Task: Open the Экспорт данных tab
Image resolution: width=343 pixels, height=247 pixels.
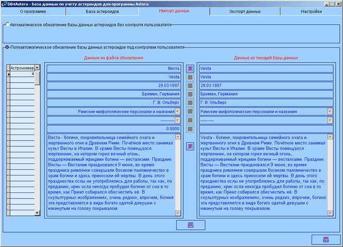Action: [x=245, y=11]
